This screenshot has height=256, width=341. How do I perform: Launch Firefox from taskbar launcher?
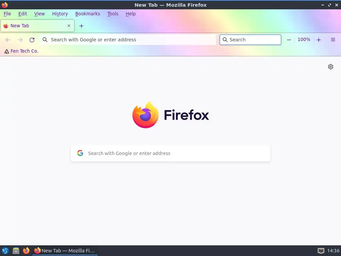click(x=26, y=251)
